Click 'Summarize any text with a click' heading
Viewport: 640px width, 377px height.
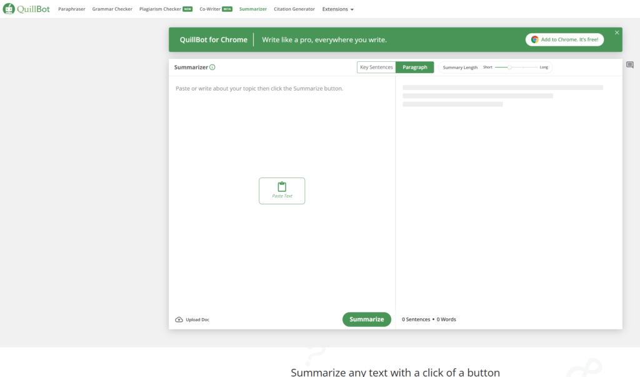coord(395,372)
